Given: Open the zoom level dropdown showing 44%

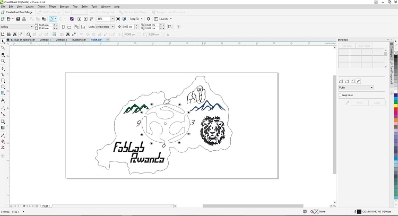Looking at the screenshot, I should tap(113, 19).
